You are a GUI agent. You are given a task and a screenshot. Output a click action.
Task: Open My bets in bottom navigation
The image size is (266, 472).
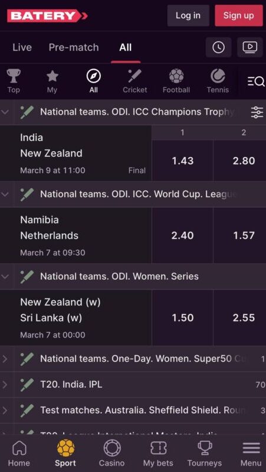158,453
